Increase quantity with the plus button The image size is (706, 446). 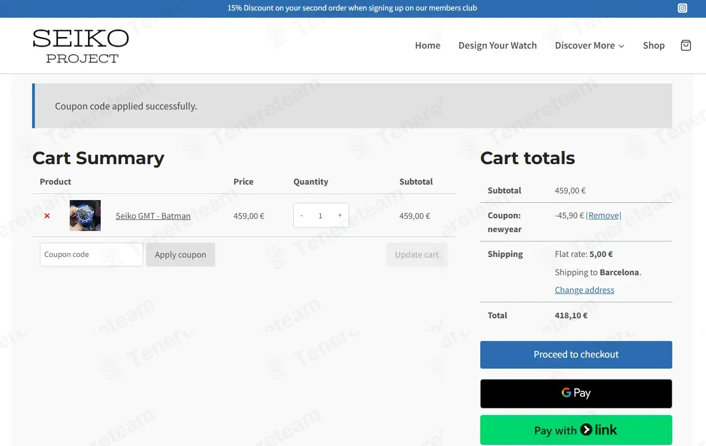[340, 216]
